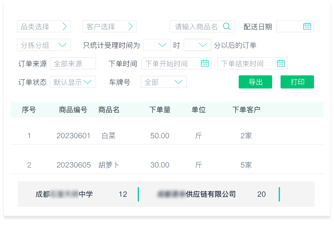Open the hour (时) dropdown
Image resolution: width=334 pixels, height=225 pixels.
coord(162,45)
